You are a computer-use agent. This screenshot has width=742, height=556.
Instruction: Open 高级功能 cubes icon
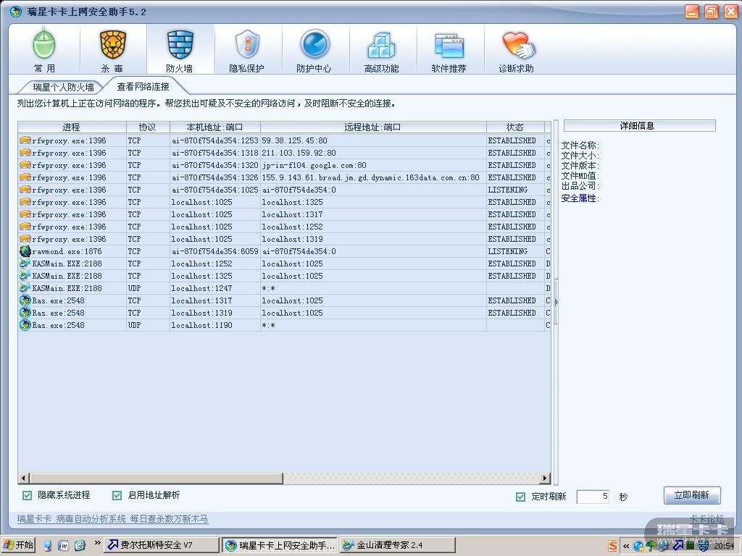point(381,50)
